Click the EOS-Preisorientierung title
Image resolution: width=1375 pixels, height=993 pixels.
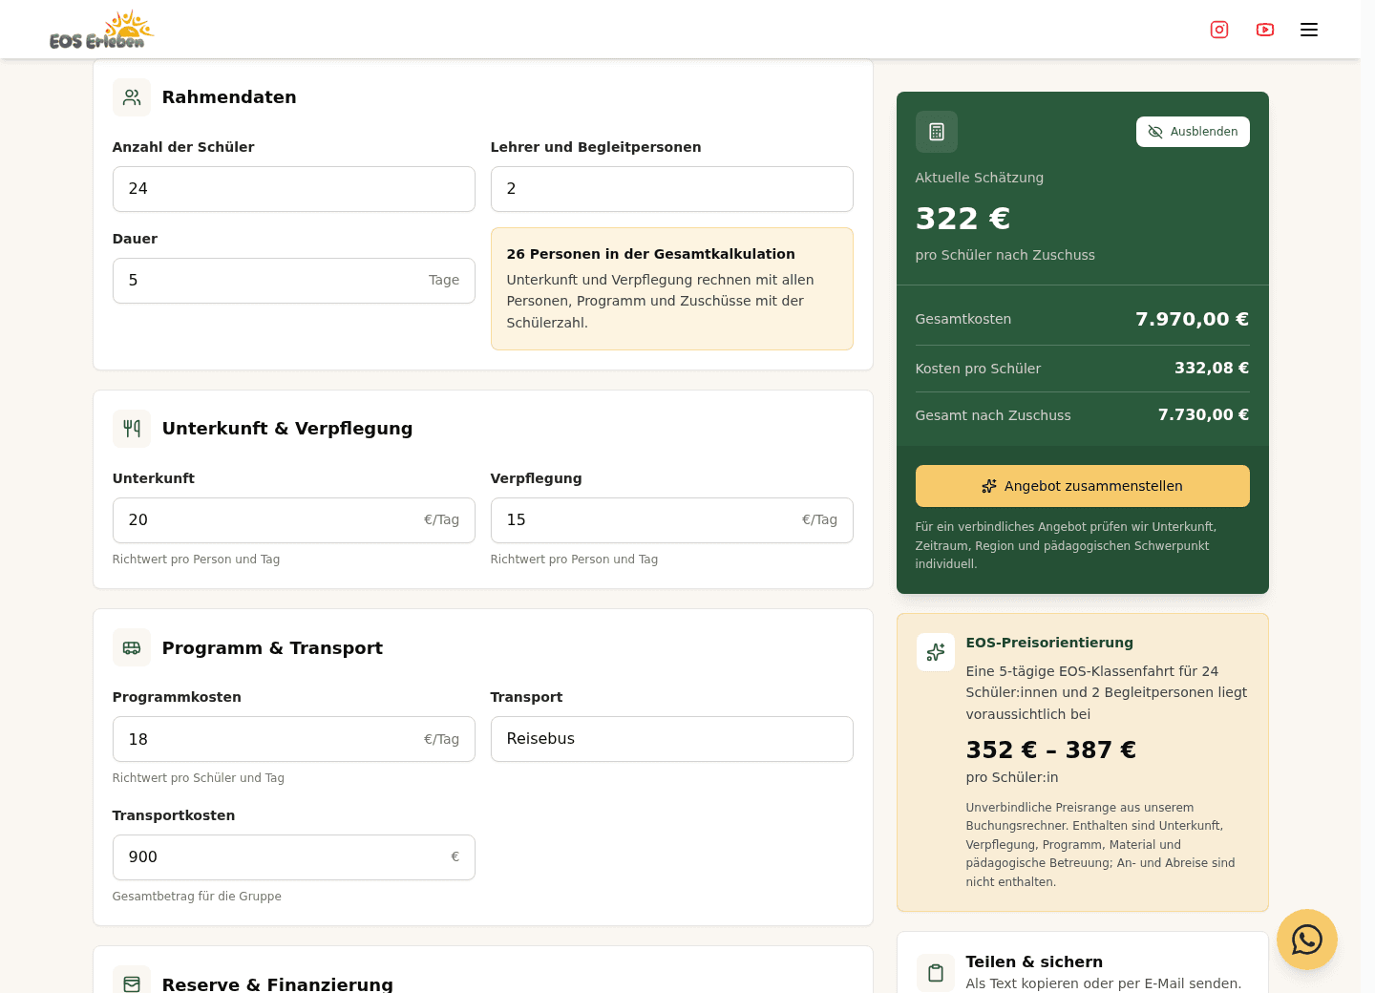(x=1049, y=643)
